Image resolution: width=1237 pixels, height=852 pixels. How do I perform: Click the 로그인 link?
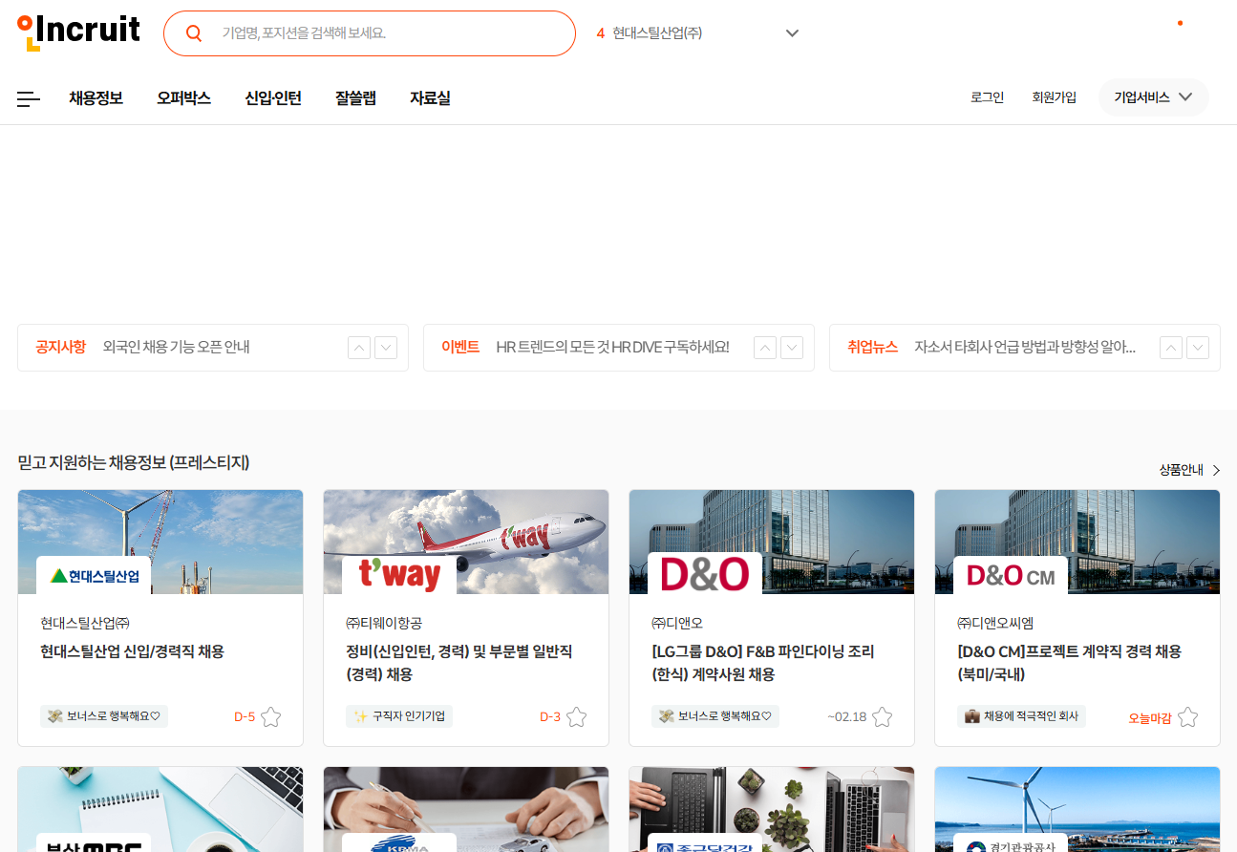coord(987,97)
